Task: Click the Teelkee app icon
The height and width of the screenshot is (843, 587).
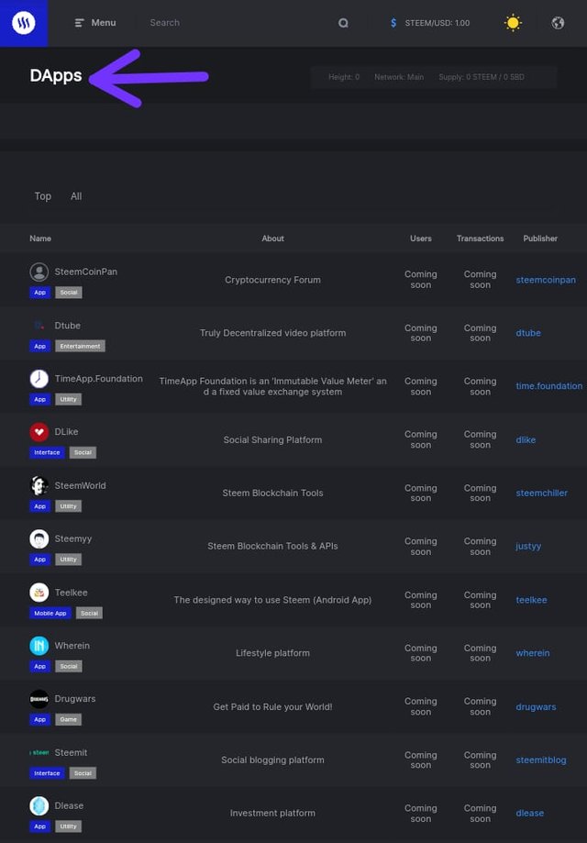Action: [39, 592]
